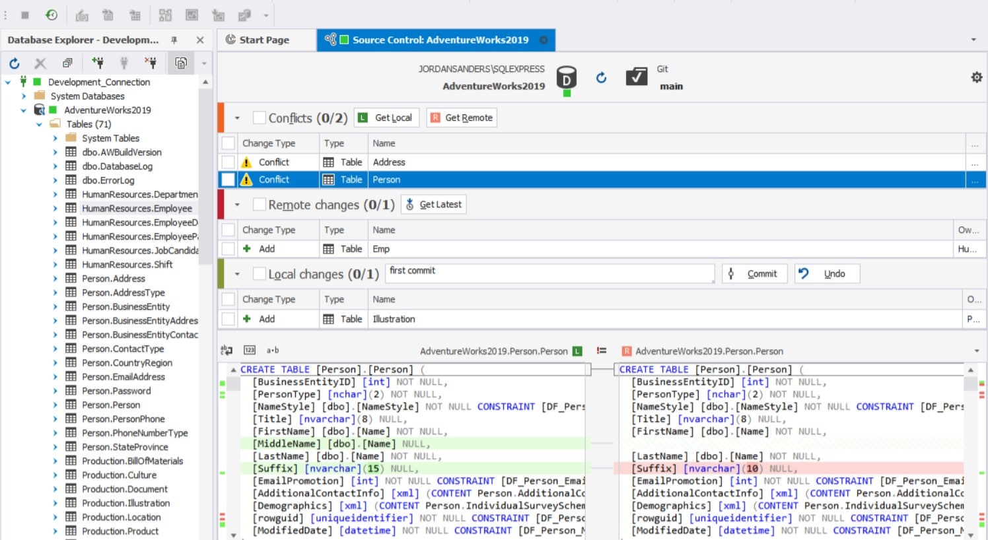
Task: Click the disconnect plug icon with X
Action: 151,63
